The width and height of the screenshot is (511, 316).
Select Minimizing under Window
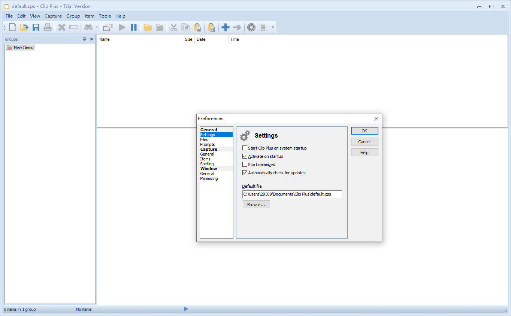pos(216,178)
